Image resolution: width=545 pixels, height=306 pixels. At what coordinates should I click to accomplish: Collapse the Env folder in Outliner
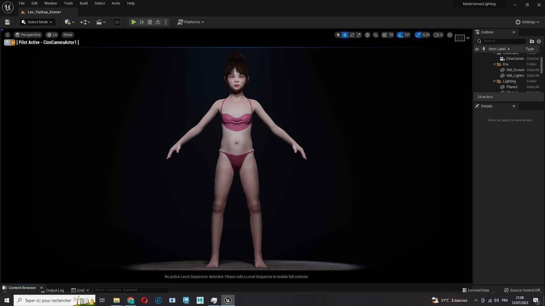pos(494,64)
